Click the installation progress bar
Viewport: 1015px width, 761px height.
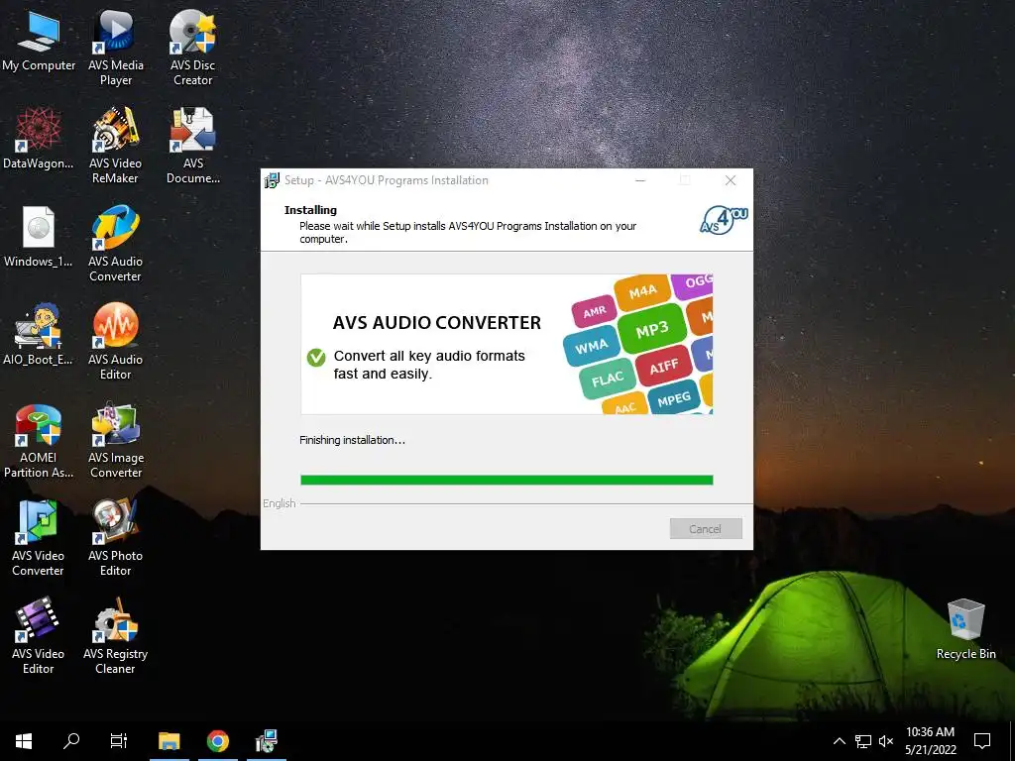click(x=507, y=480)
